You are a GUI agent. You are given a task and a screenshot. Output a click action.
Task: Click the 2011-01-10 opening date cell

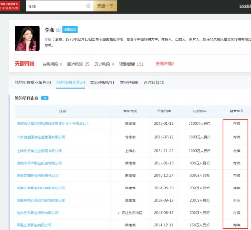(x=164, y=163)
